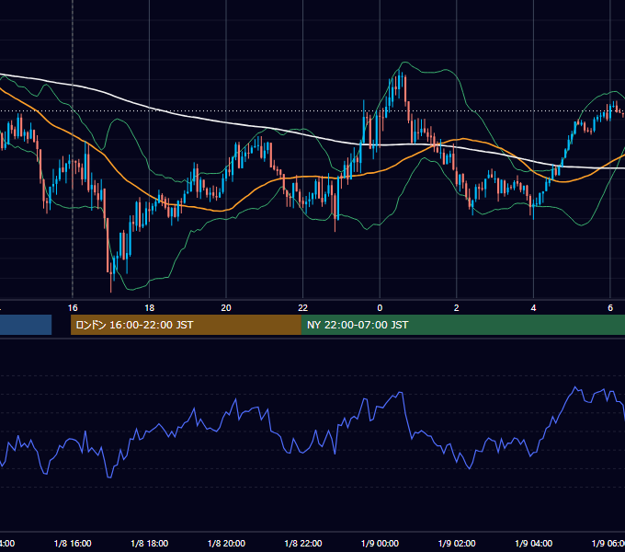The image size is (625, 552).
Task: Click the ロンドン 16:00-22:00 JST session bar
Action: [x=186, y=325]
